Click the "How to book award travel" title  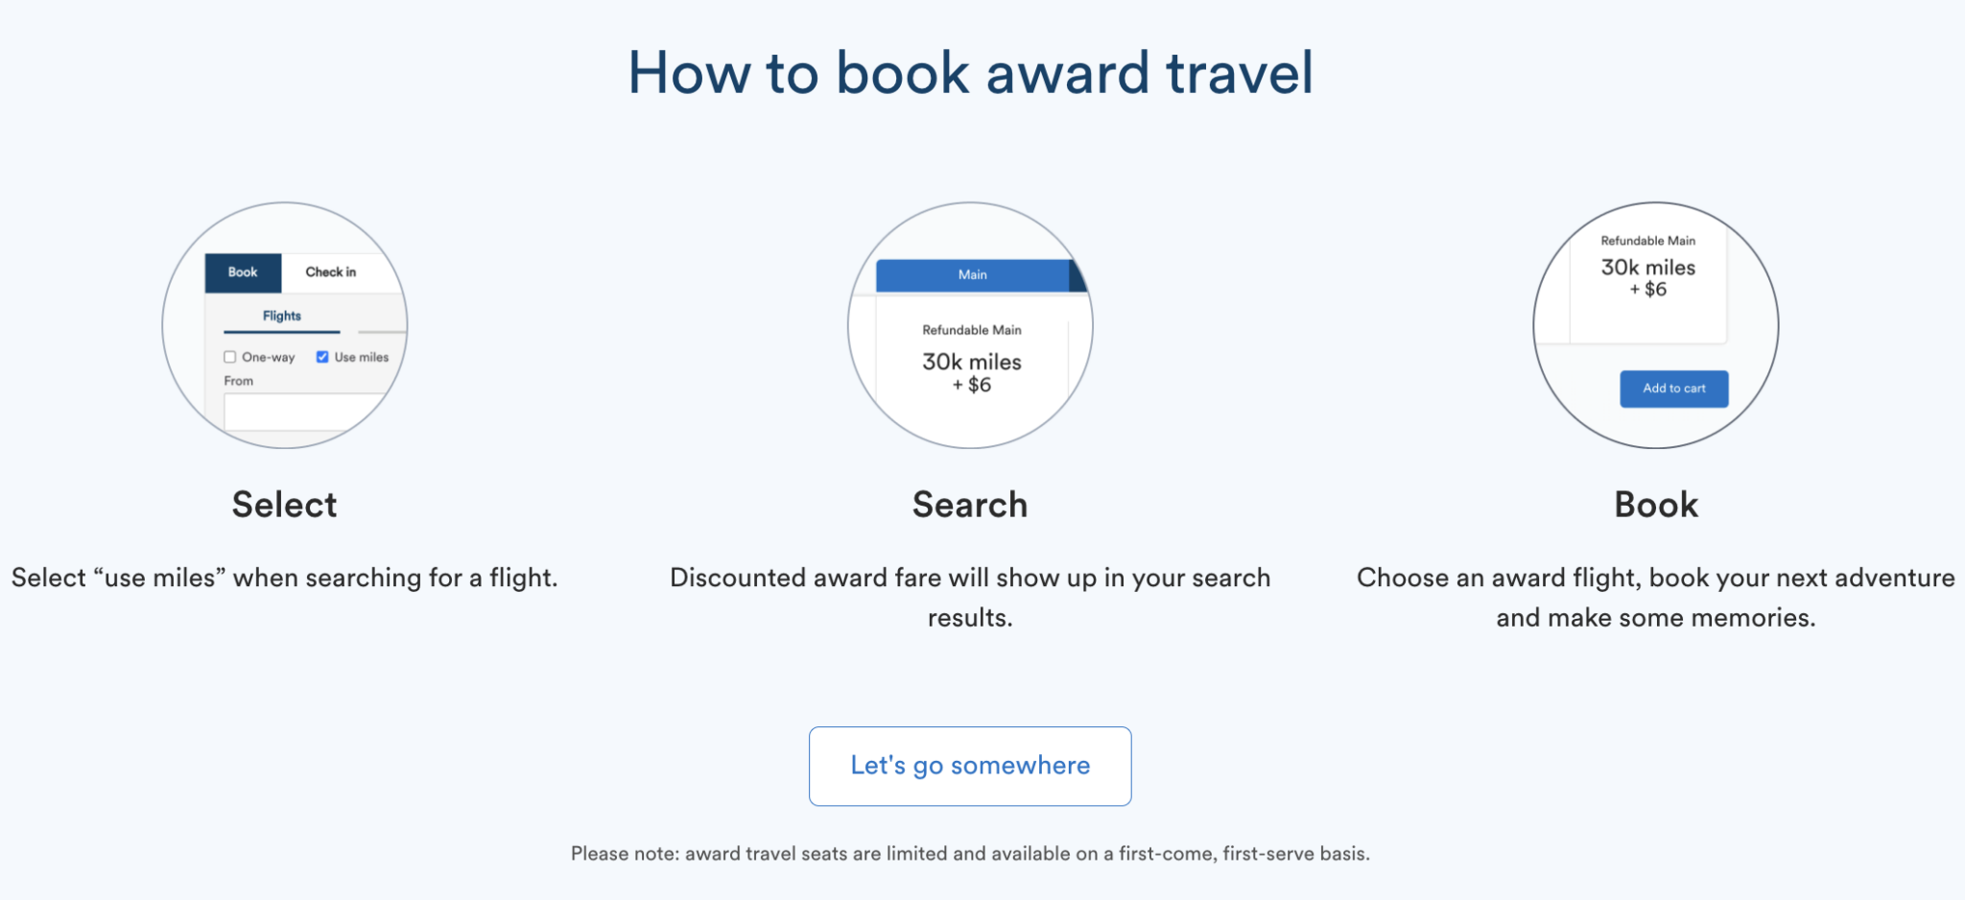tap(970, 73)
